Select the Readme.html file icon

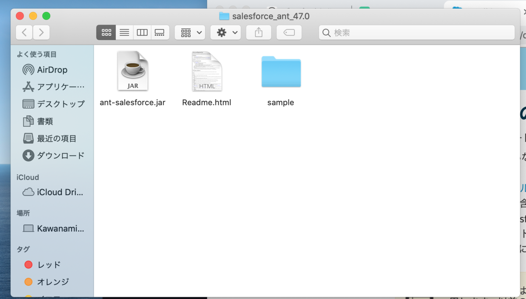pyautogui.click(x=207, y=71)
